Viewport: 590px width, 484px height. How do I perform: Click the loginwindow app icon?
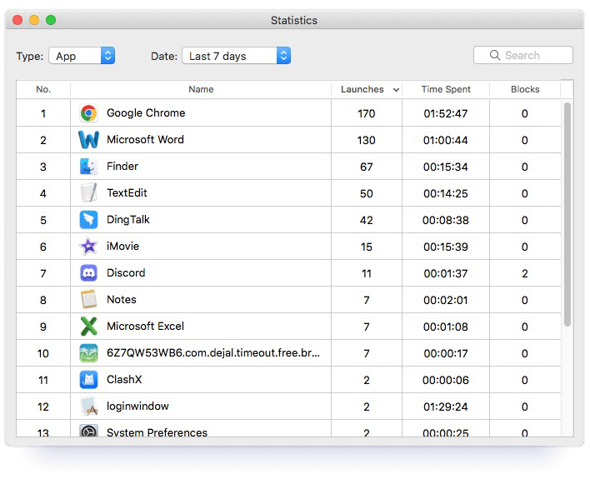tap(89, 407)
